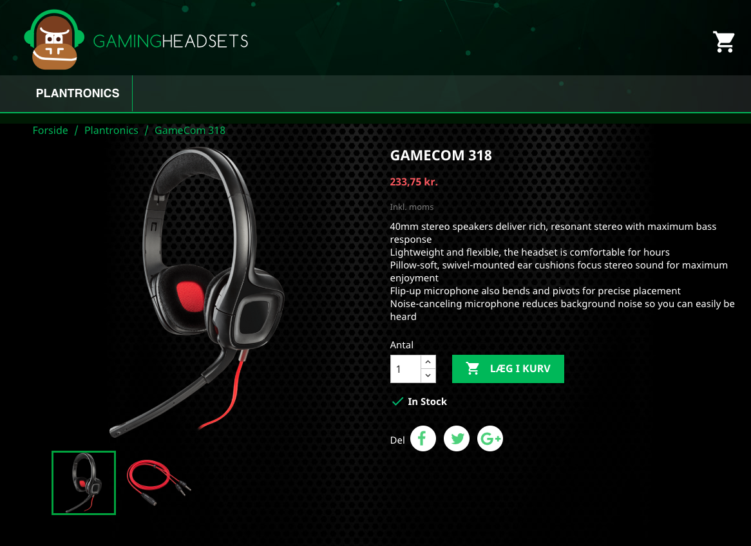The width and height of the screenshot is (751, 546).
Task: Click the In Stock checkmark icon
Action: click(397, 401)
